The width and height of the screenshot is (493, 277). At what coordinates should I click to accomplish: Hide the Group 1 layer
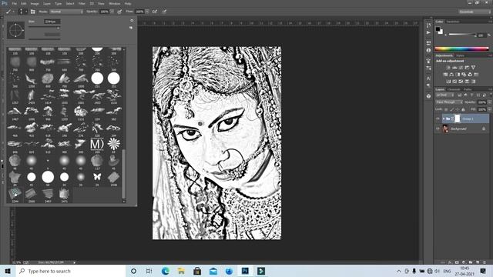438,118
